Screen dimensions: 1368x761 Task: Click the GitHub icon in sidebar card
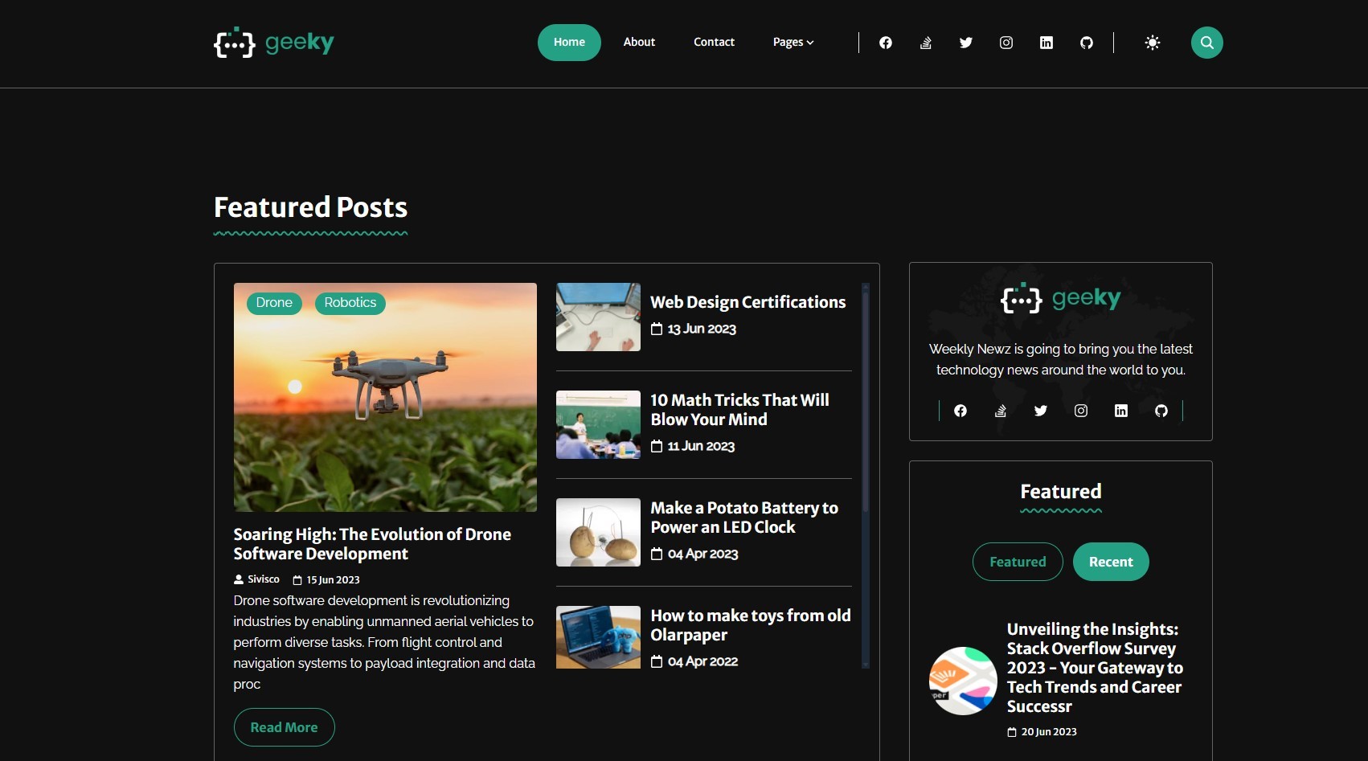pyautogui.click(x=1161, y=411)
